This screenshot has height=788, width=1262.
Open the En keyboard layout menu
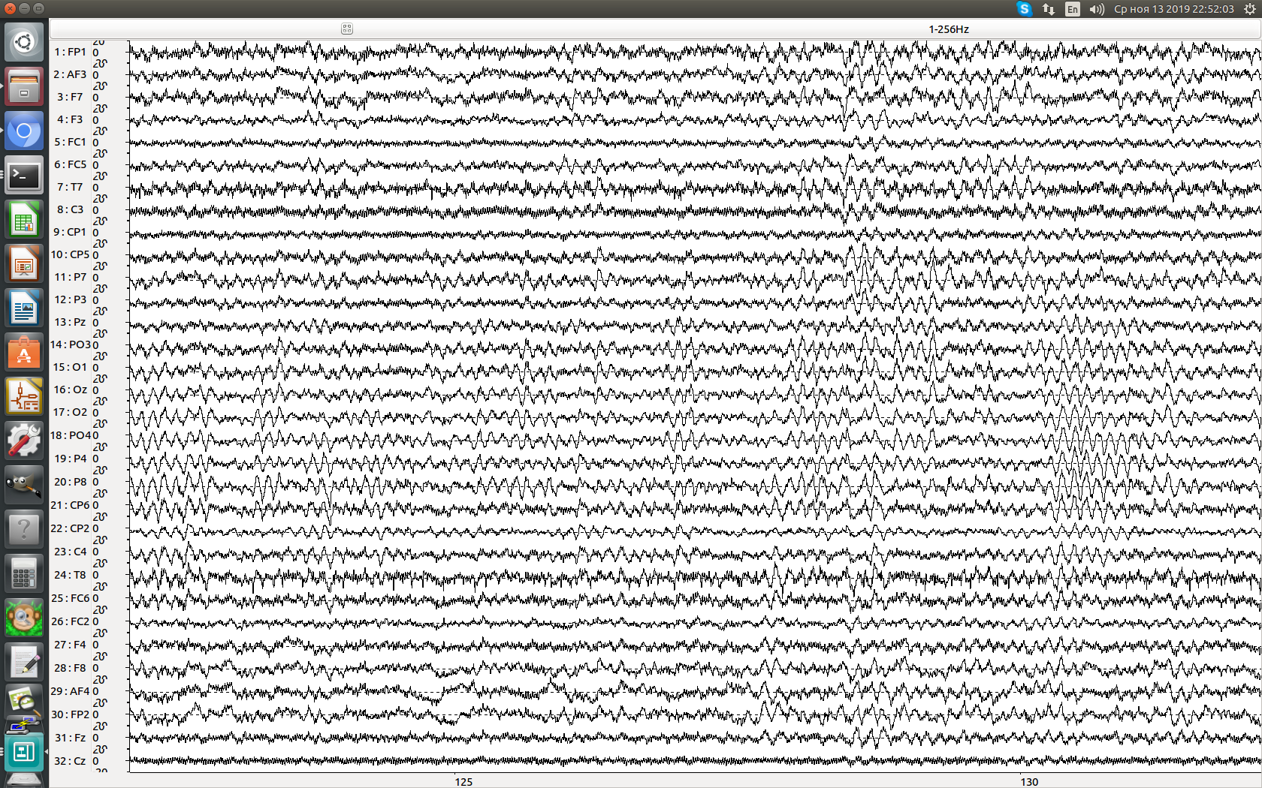(1073, 9)
